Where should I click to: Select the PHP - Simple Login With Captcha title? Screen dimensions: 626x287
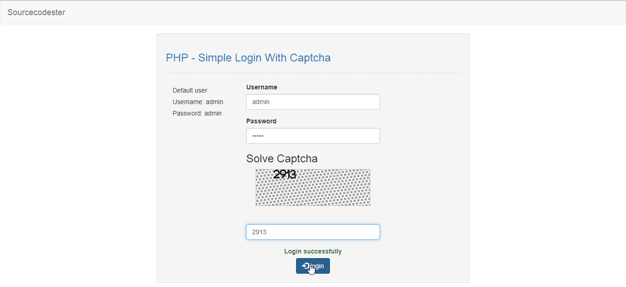tap(248, 58)
